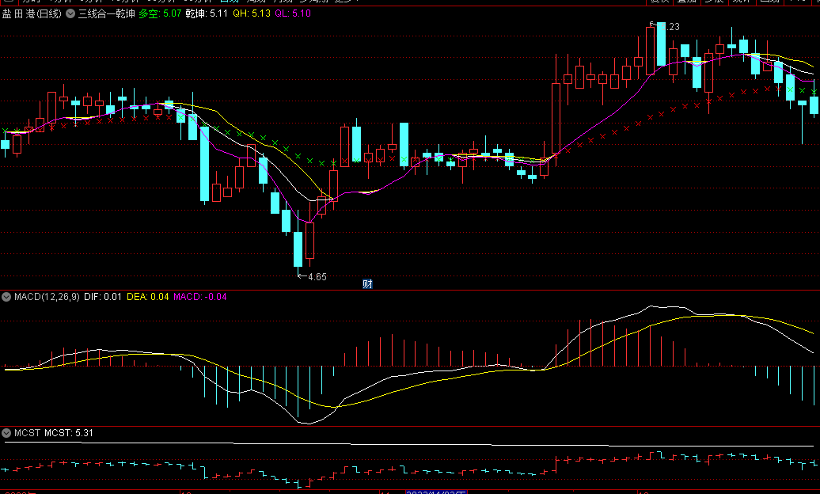This screenshot has width=820, height=494.
Task: Select the cyan candle above the 4.65 low
Action: click(x=298, y=249)
